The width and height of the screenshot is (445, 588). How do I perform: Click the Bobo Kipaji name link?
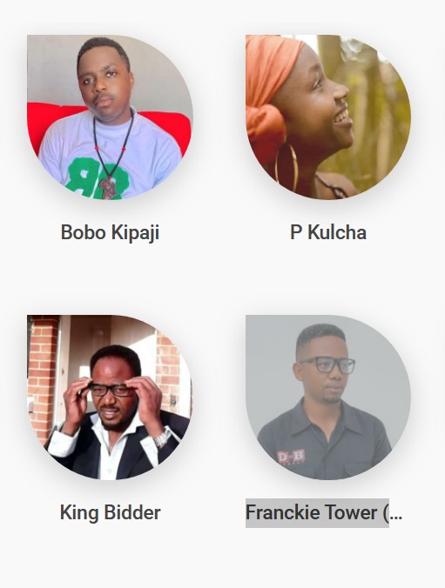(110, 232)
